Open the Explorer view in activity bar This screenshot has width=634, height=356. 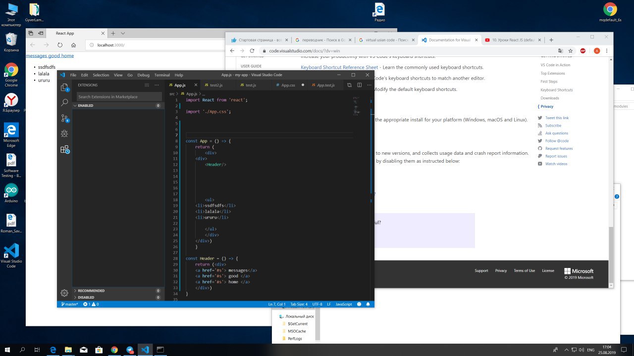[x=64, y=88]
